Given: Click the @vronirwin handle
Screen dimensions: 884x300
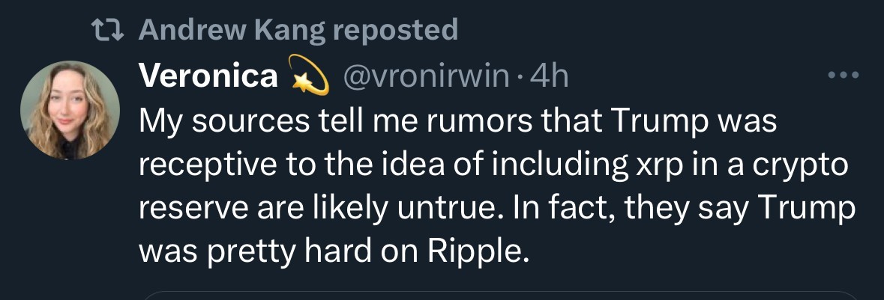Looking at the screenshot, I should (x=425, y=76).
